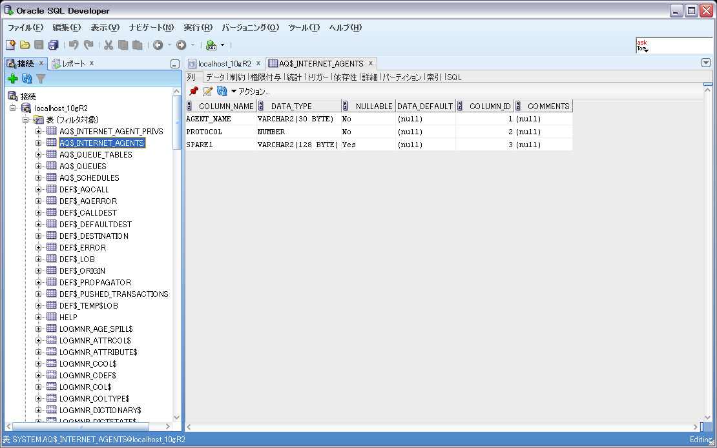Viewport: 717px width, 448px height.
Task: Minimize the connections panel
Action: click(x=174, y=64)
